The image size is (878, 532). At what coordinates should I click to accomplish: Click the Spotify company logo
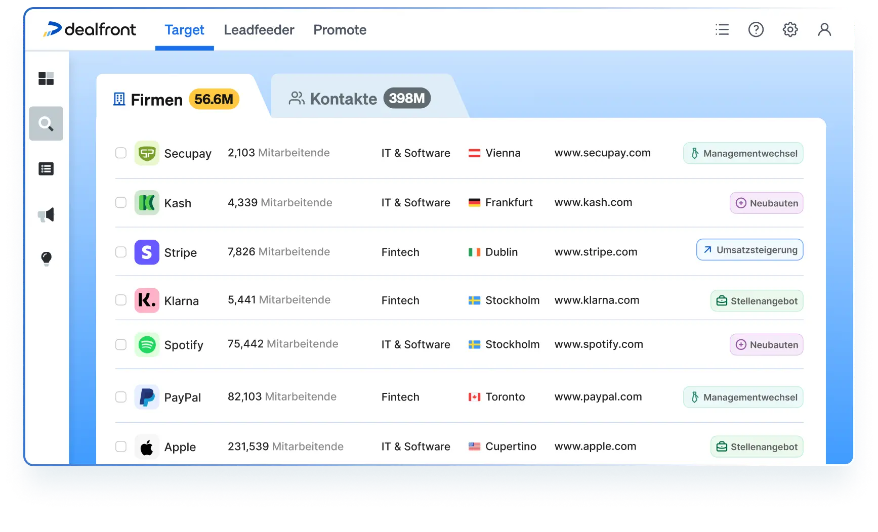click(147, 345)
